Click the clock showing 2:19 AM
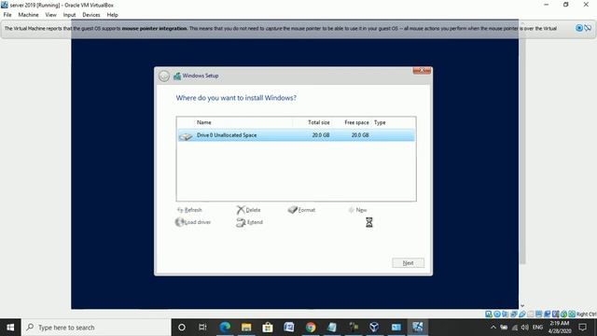Screen dimensions: 597x336 [x=560, y=328]
